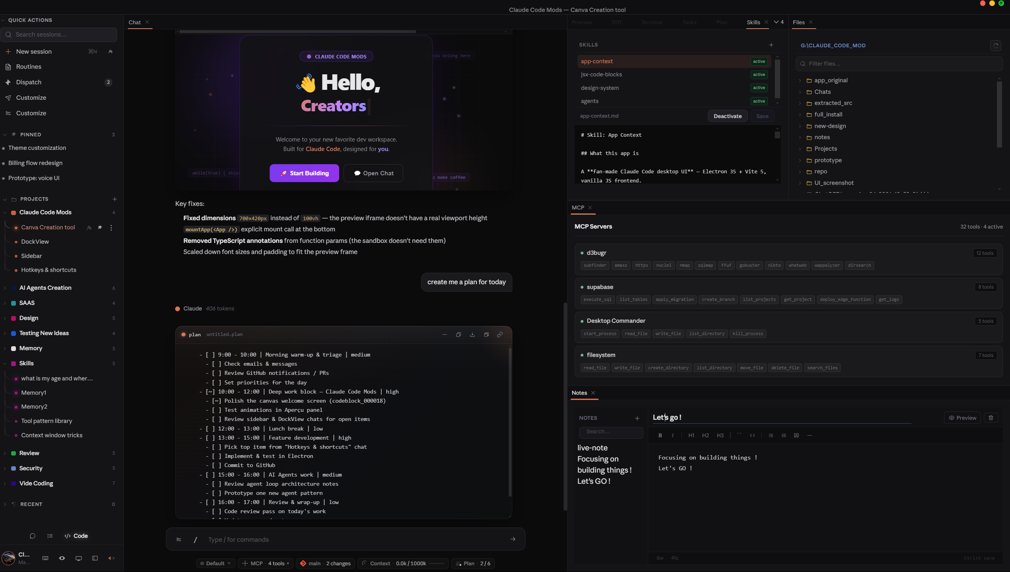Download the untitled.plan file
The height and width of the screenshot is (572, 1010).
tap(472, 334)
